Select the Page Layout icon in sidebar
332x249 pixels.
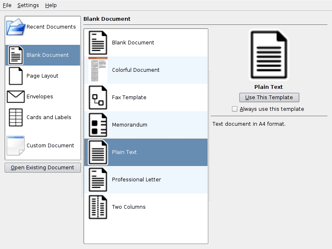(16, 76)
